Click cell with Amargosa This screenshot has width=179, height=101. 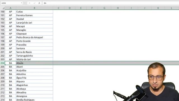34,96
